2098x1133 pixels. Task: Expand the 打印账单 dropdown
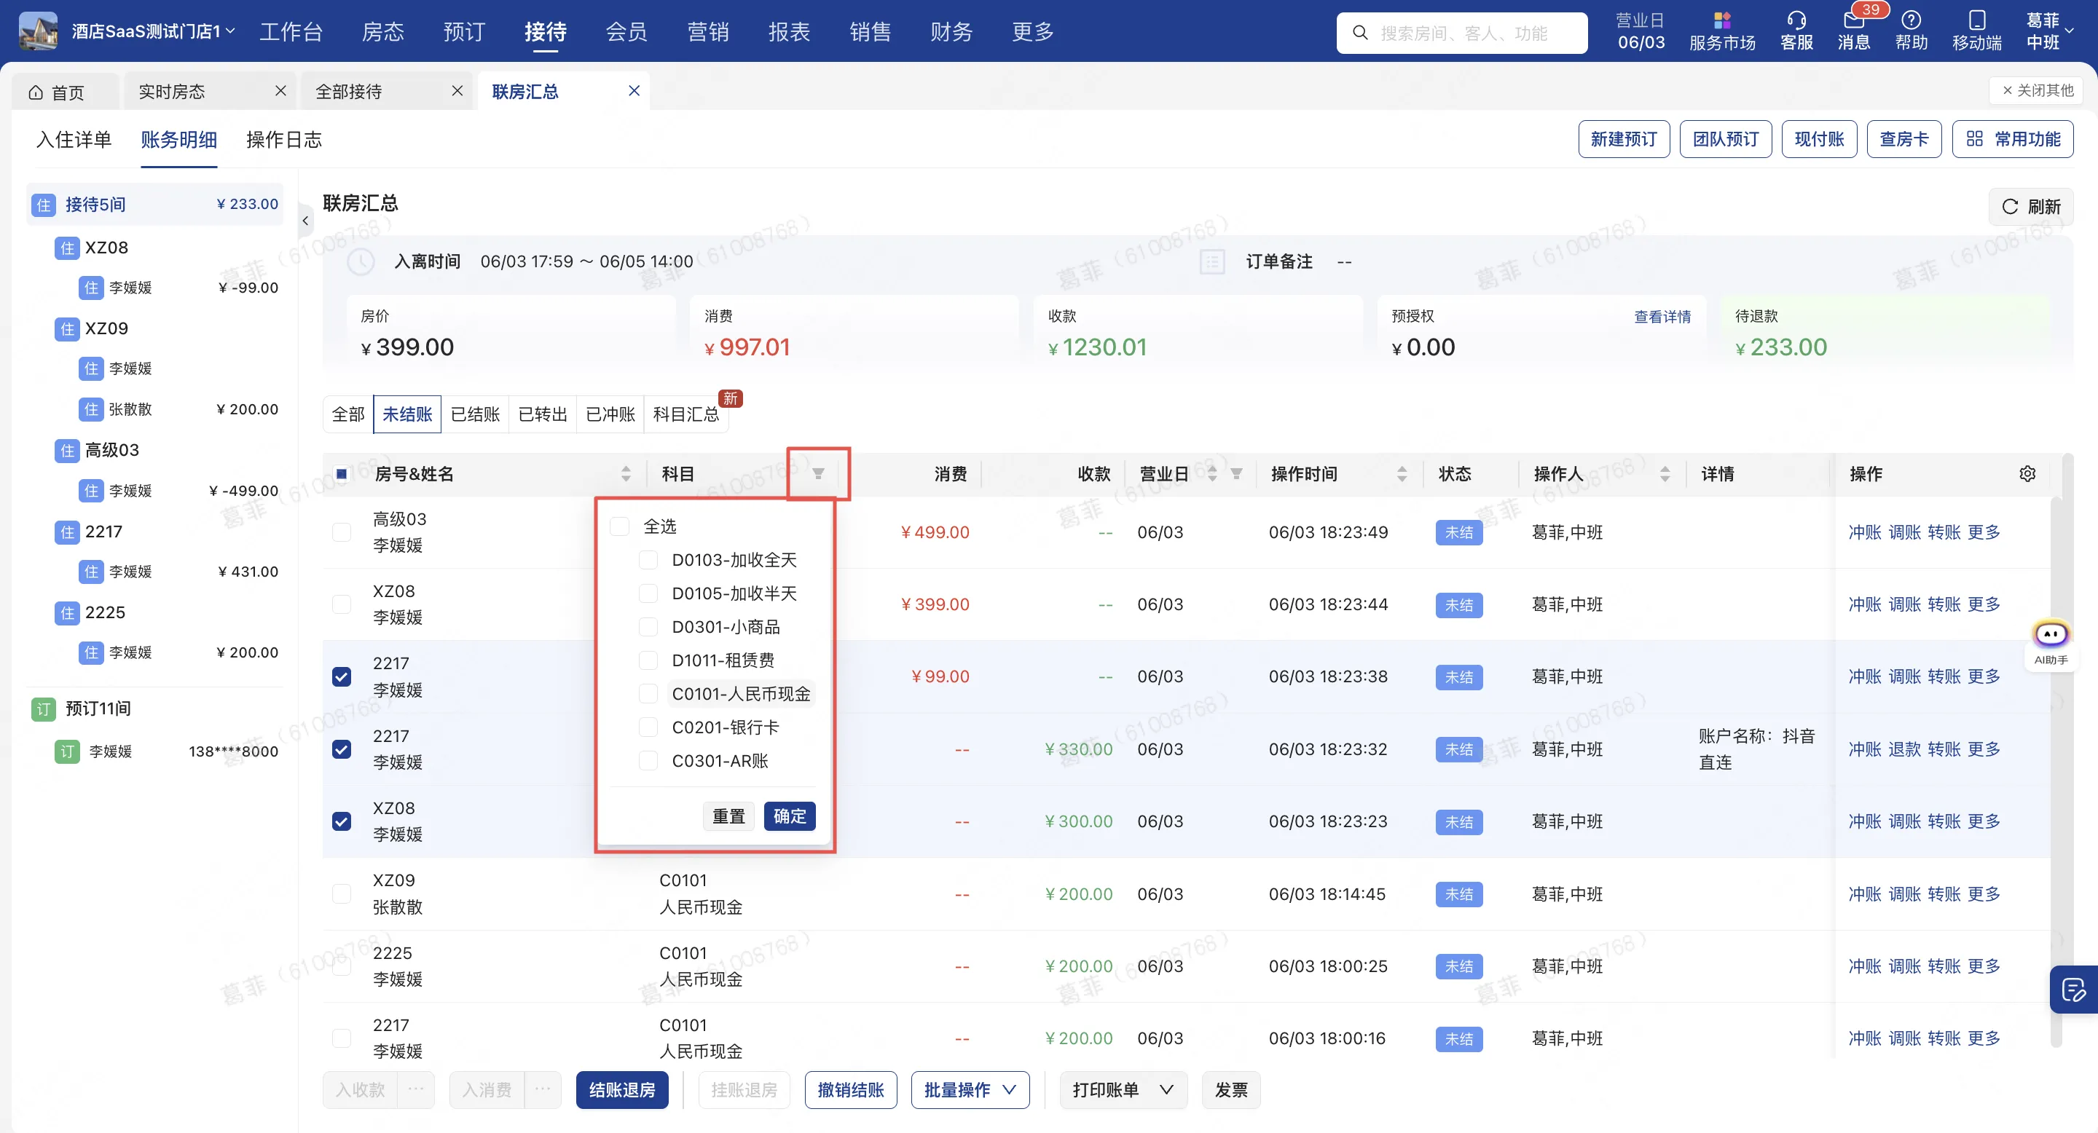click(1123, 1090)
